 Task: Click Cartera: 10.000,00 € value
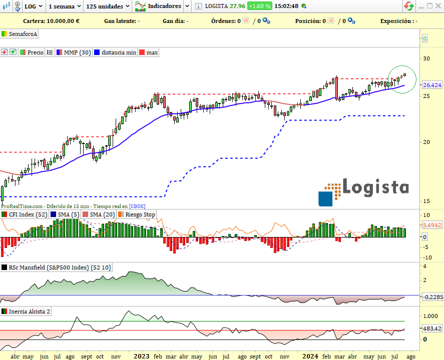pos(51,21)
